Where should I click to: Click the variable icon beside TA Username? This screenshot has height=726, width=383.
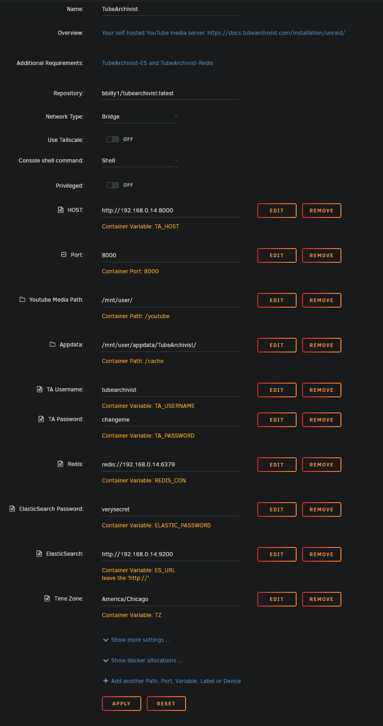coord(39,389)
